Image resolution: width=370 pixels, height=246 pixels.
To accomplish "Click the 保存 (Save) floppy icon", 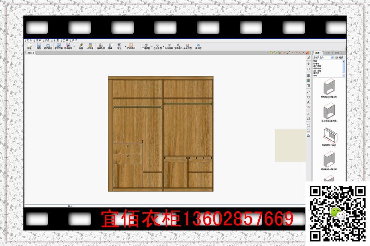I will pyautogui.click(x=39, y=46).
